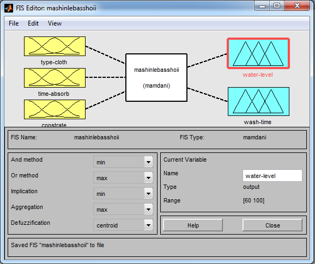Image resolution: width=315 pixels, height=264 pixels.
Task: Minimize the FIS Editor window
Action: [x=262, y=6]
